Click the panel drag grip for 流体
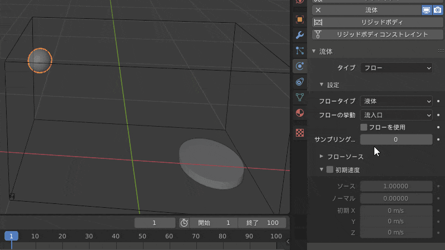The height and width of the screenshot is (250, 445). (441, 51)
